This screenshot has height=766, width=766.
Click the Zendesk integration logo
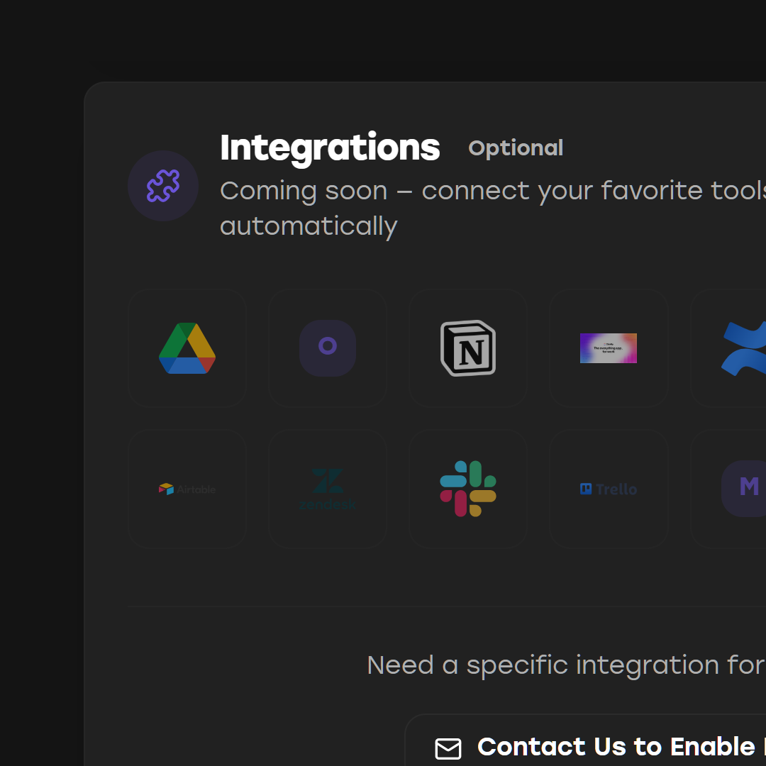click(x=328, y=489)
